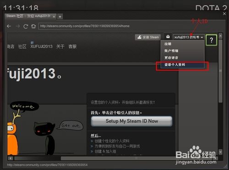Close the Steam 社区 tab
Image resolution: width=229 pixels, height=170 pixels.
54,16
